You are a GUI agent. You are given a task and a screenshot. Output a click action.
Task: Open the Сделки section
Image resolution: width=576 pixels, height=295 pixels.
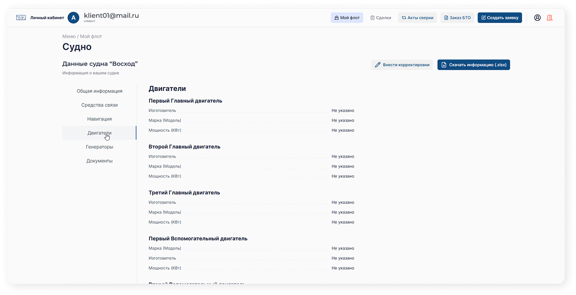coord(381,18)
